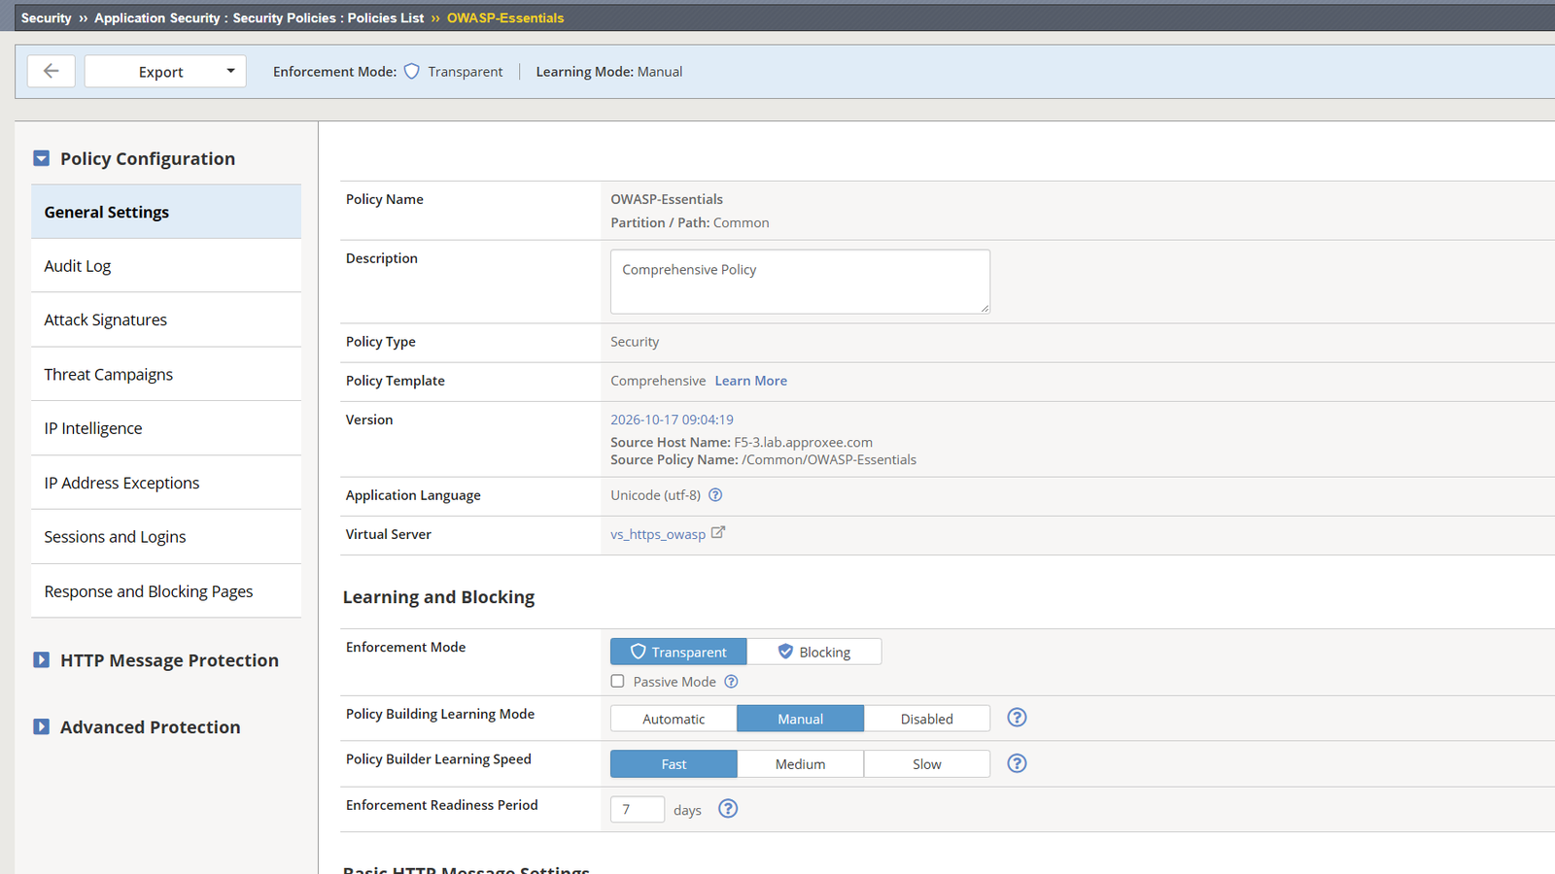Open the vs_https_owasp virtual server link
The image size is (1555, 874).
click(x=658, y=534)
